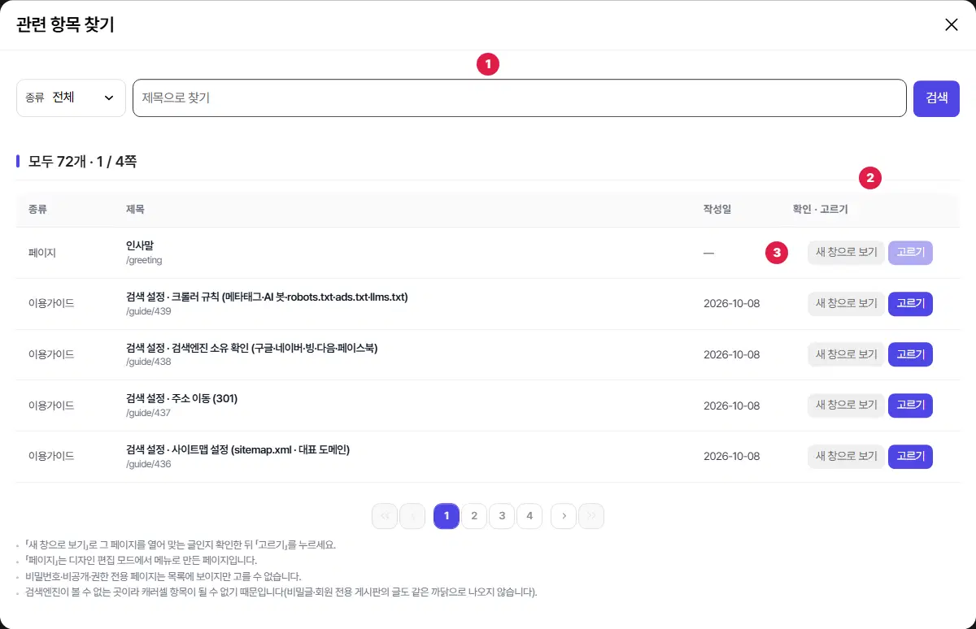Screen dimensions: 976x629
Task: Click the 종류 column header
Action: pos(37,210)
